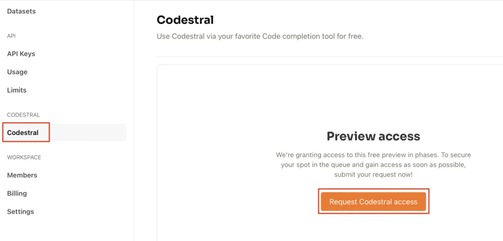Image resolution: width=503 pixels, height=241 pixels.
Task: Click the Preview access heading
Action: (x=373, y=136)
